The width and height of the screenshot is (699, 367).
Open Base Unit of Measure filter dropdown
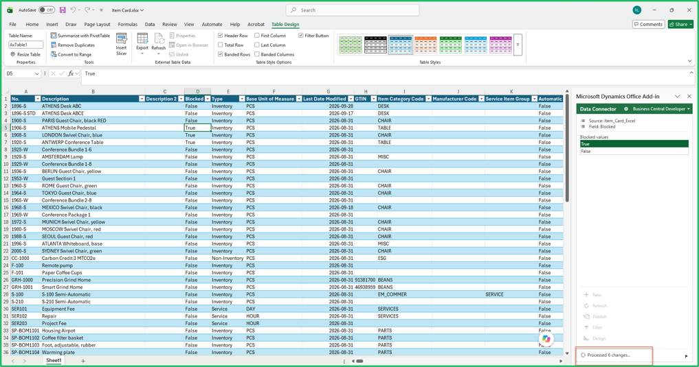coord(299,99)
